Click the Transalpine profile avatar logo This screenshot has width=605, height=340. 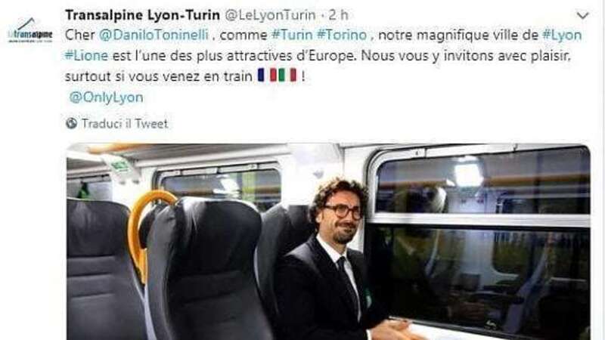click(x=30, y=31)
